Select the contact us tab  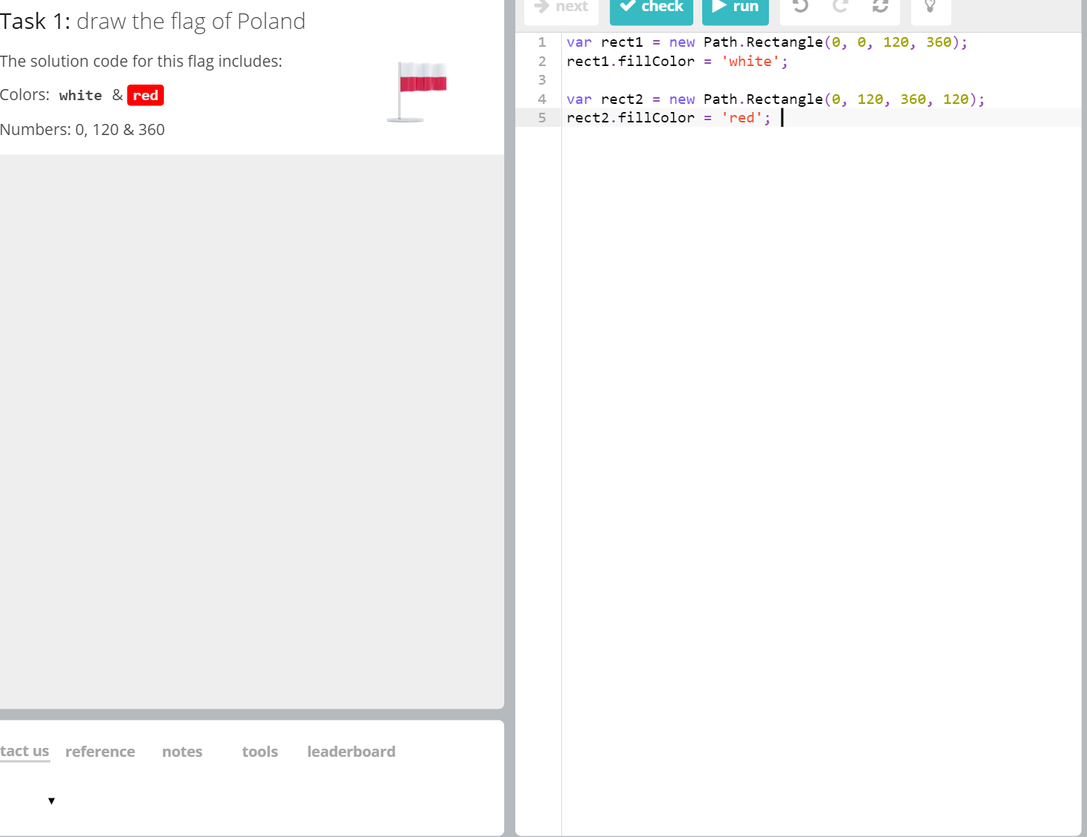tap(24, 751)
